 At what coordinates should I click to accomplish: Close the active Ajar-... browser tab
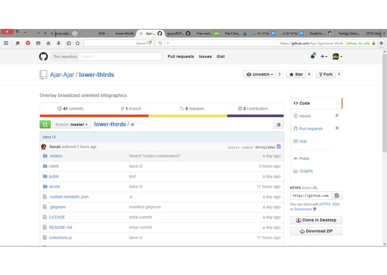141,33
